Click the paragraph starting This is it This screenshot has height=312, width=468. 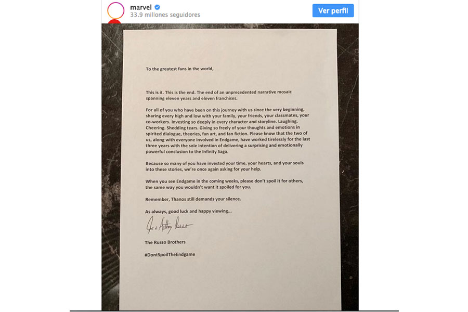tap(219, 95)
